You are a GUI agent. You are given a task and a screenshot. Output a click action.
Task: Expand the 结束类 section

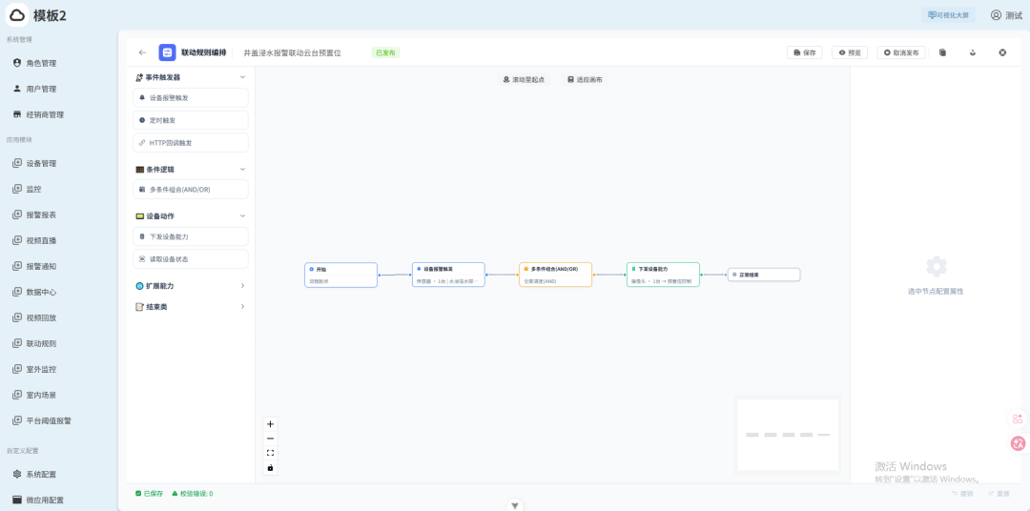tap(242, 306)
